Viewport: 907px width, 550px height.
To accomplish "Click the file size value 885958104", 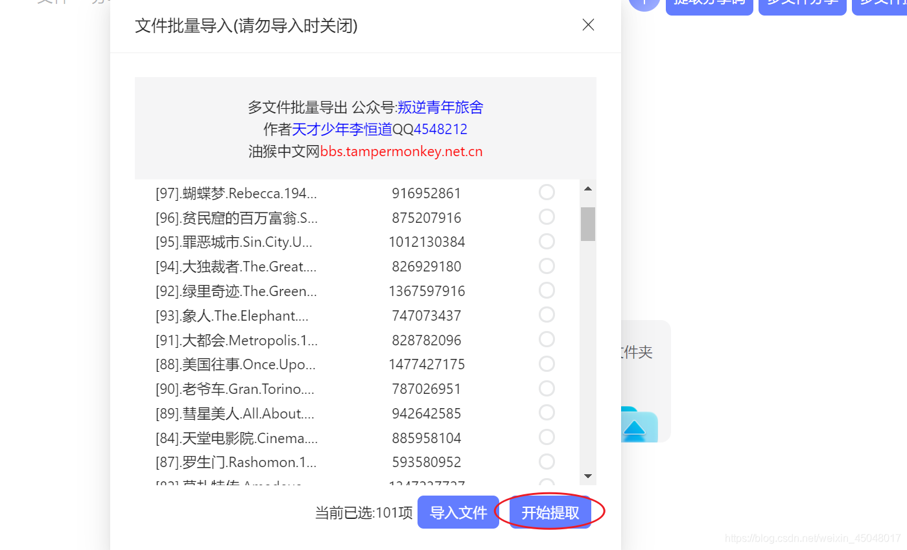I will click(x=427, y=439).
